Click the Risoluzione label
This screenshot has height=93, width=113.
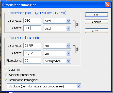coord(14,61)
